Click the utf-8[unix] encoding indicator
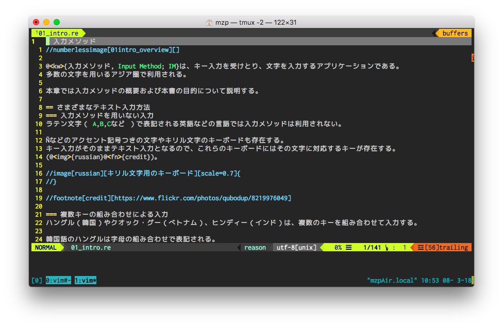The image size is (503, 328). 296,248
